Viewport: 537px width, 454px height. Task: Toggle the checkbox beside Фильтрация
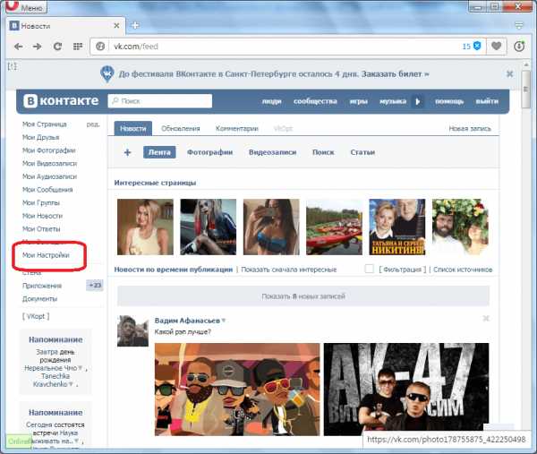369,269
